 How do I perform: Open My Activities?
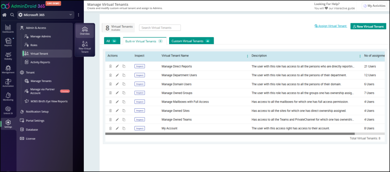pos(374,6)
